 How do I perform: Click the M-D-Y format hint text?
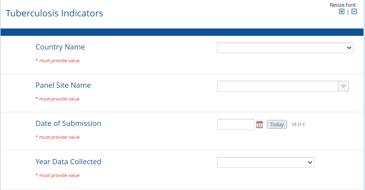298,124
